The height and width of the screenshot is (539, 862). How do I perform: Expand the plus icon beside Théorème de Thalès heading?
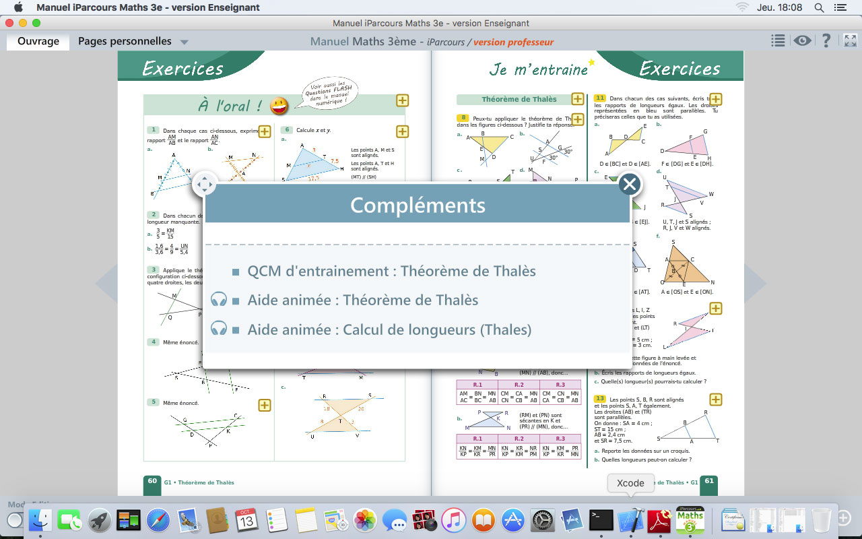(577, 99)
